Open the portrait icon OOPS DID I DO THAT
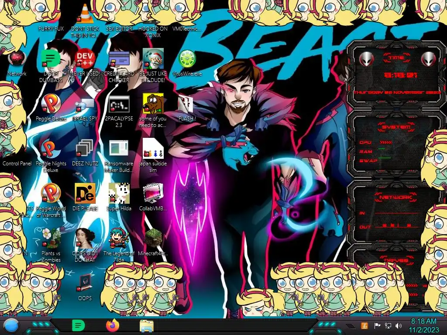This screenshot has width=447, height=335. pyautogui.click(x=85, y=239)
